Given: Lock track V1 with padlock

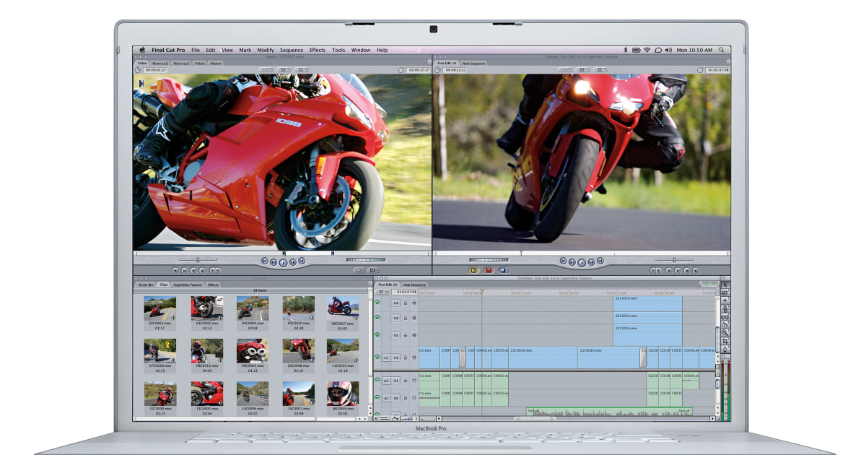Looking at the screenshot, I should pyautogui.click(x=406, y=357).
